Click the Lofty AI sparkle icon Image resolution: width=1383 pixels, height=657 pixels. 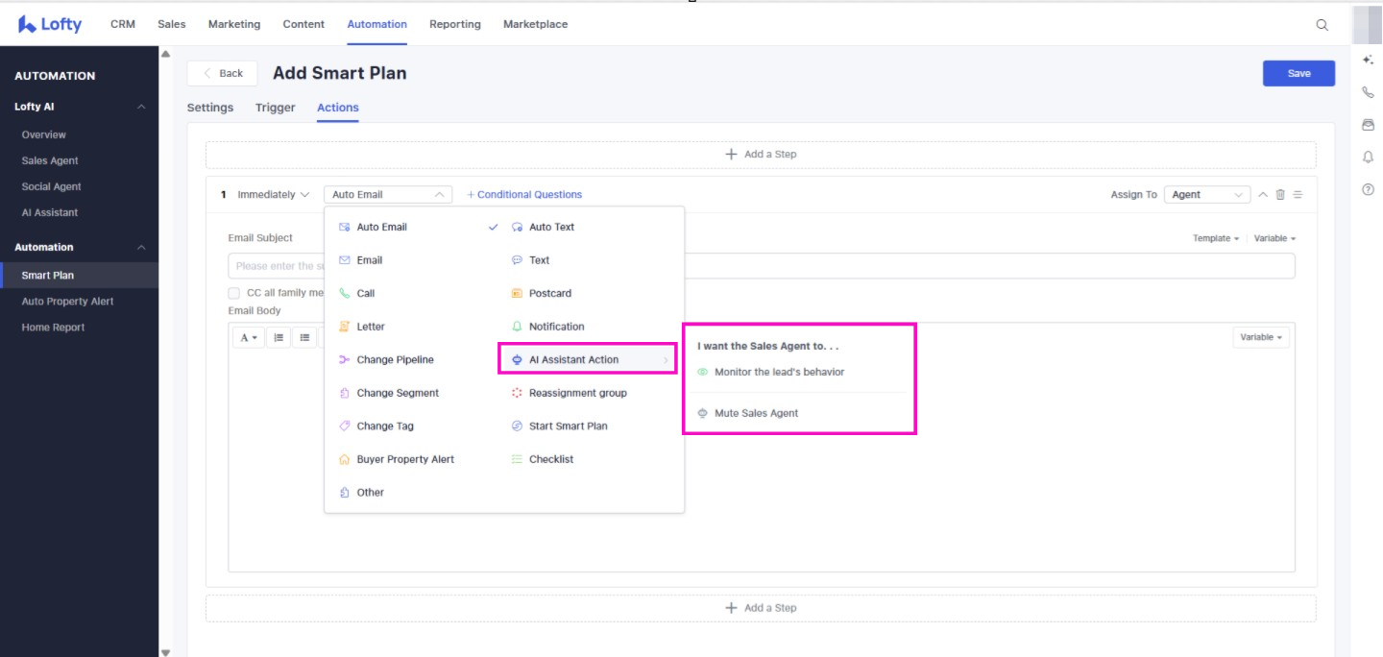coord(1368,60)
